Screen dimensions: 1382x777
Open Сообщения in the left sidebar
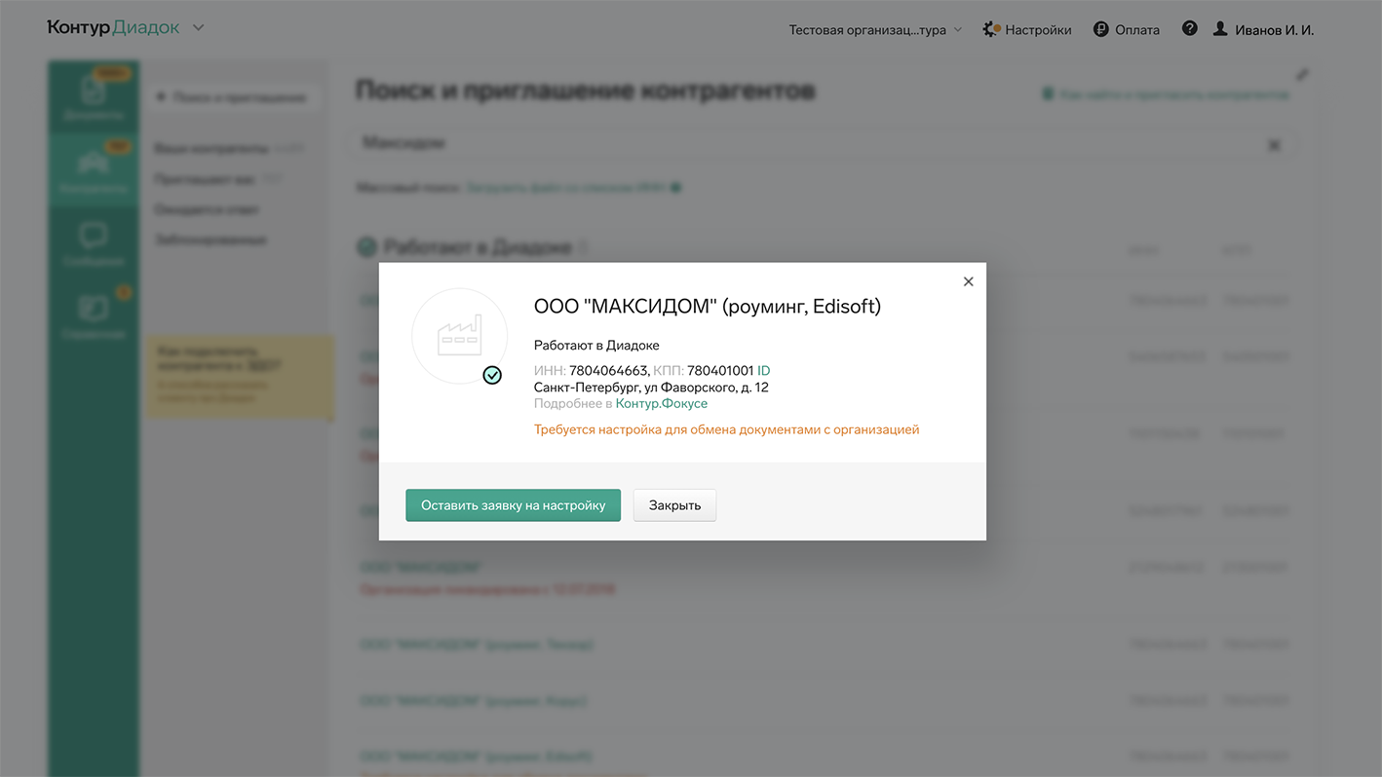(x=94, y=243)
